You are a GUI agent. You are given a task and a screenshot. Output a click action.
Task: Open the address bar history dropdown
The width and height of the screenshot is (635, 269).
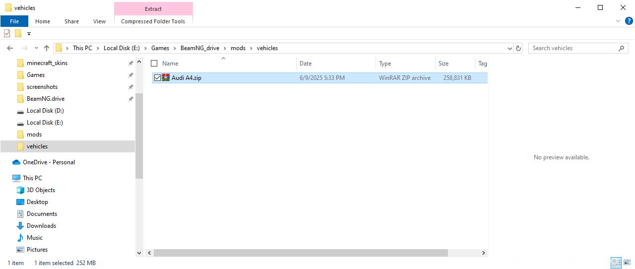tap(510, 48)
